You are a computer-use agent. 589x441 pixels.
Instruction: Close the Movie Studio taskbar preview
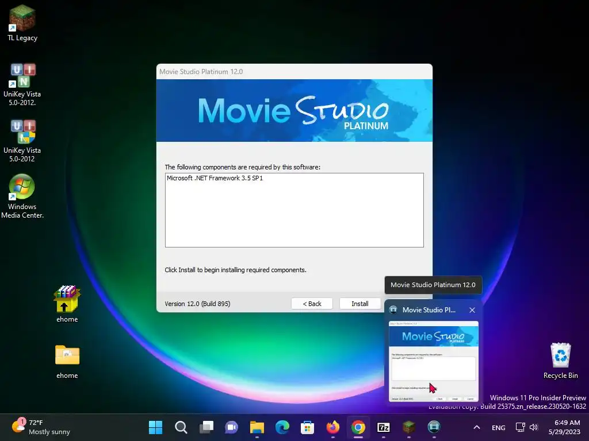pos(472,310)
